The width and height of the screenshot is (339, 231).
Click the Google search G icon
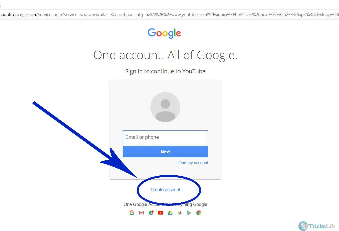132,213
